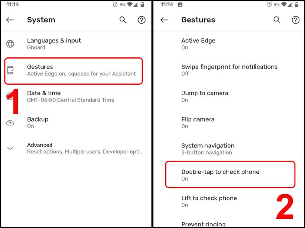This screenshot has width=305, height=228.
Task: Open Swipe fingerprint for notifications
Action: [229, 70]
